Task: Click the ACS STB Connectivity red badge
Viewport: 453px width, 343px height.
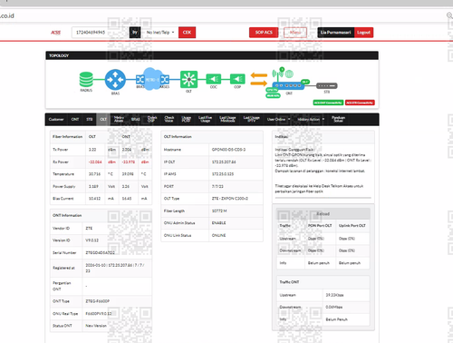Action: (360, 103)
